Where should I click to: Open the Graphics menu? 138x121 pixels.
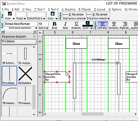click(x=68, y=9)
